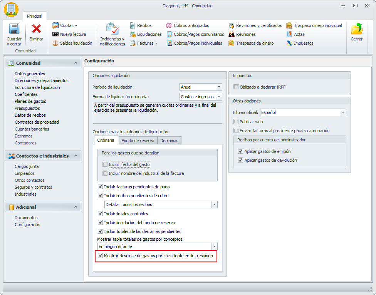Image resolution: width=376 pixels, height=295 pixels.
Task: Open Cargos junta in sidebar
Action: [27, 166]
